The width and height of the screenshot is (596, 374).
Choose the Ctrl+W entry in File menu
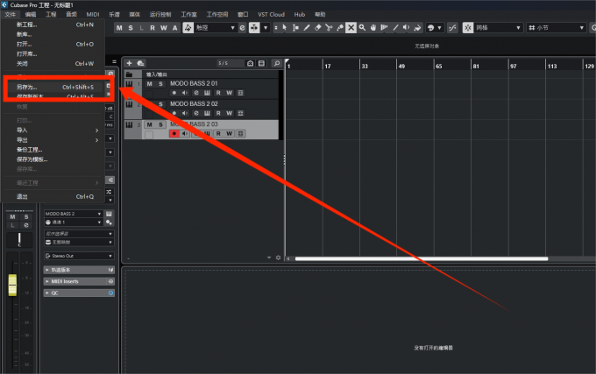54,63
